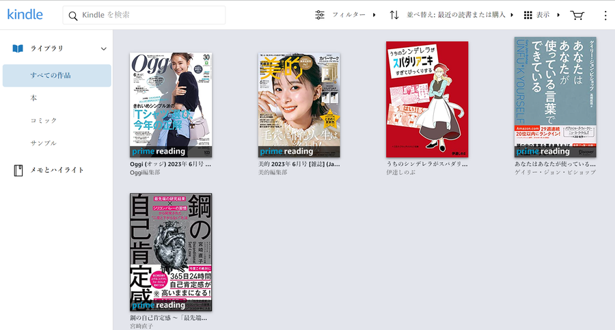Open the 表示 display dropdown arrow

[x=558, y=15]
